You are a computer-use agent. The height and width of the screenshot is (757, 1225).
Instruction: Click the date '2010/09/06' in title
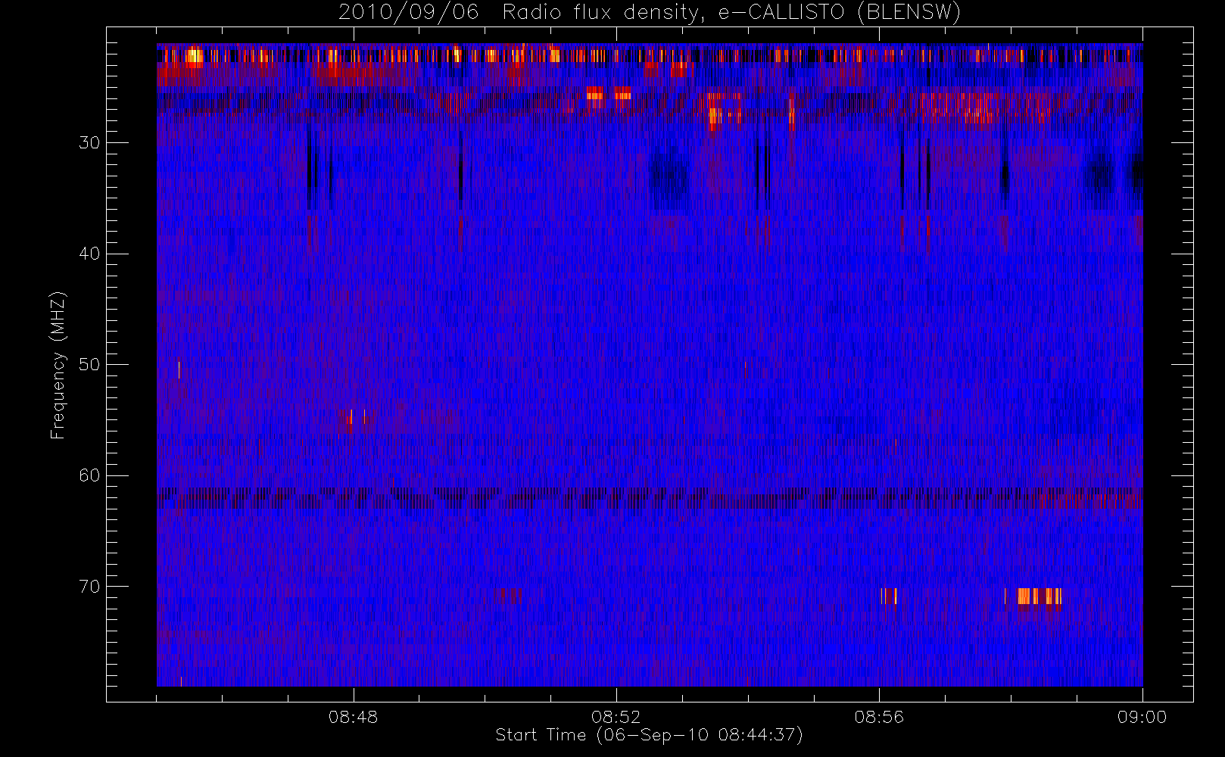[408, 13]
